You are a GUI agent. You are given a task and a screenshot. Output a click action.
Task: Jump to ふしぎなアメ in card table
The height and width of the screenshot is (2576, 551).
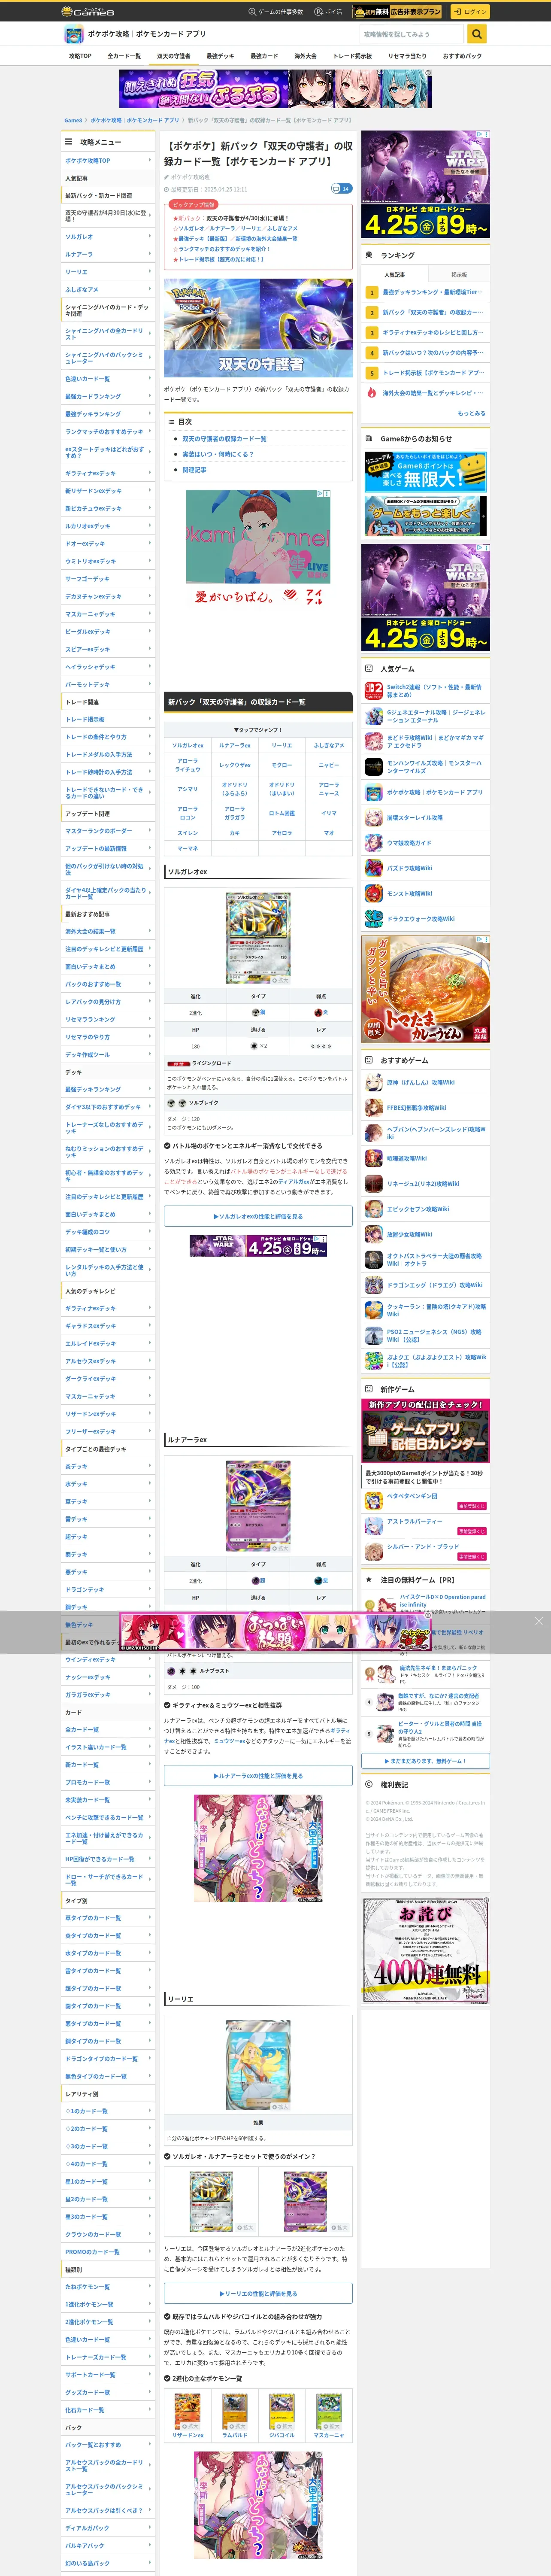(x=329, y=745)
